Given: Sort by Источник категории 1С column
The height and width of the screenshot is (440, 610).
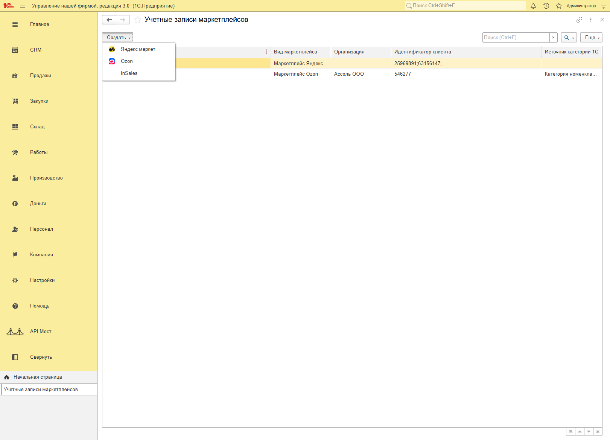Looking at the screenshot, I should (x=572, y=52).
